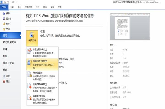The height and width of the screenshot is (109, 165).
Task: Click the Word app icon in title bar
Action: click(1, 2)
